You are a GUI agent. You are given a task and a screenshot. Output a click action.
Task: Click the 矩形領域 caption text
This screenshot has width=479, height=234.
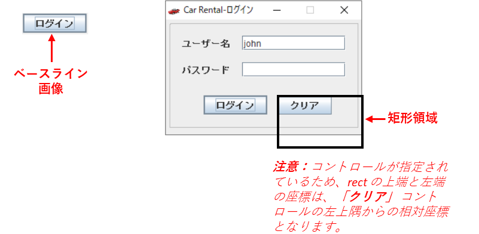coord(413,118)
